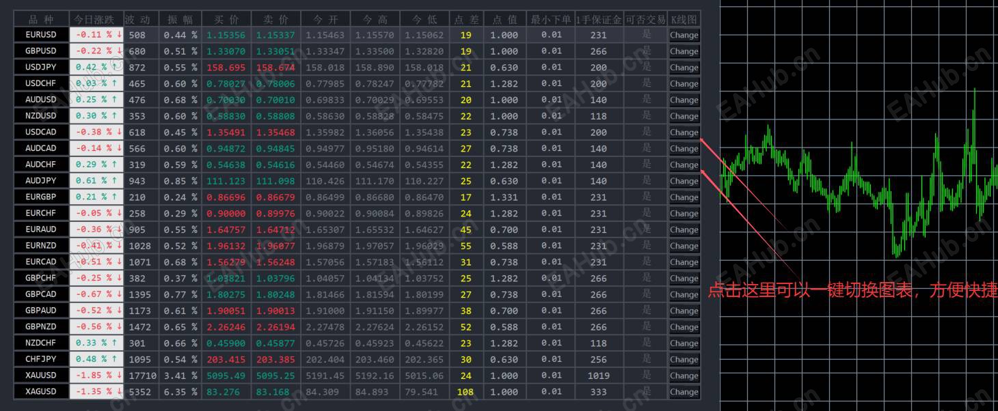Screen dimensions: 998x411
Task: Click bid price 158.695 for USDJPY
Action: point(226,68)
